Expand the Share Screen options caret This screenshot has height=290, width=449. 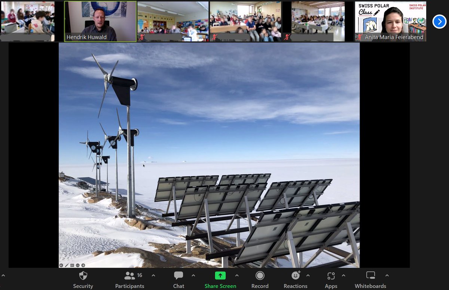coord(236,276)
